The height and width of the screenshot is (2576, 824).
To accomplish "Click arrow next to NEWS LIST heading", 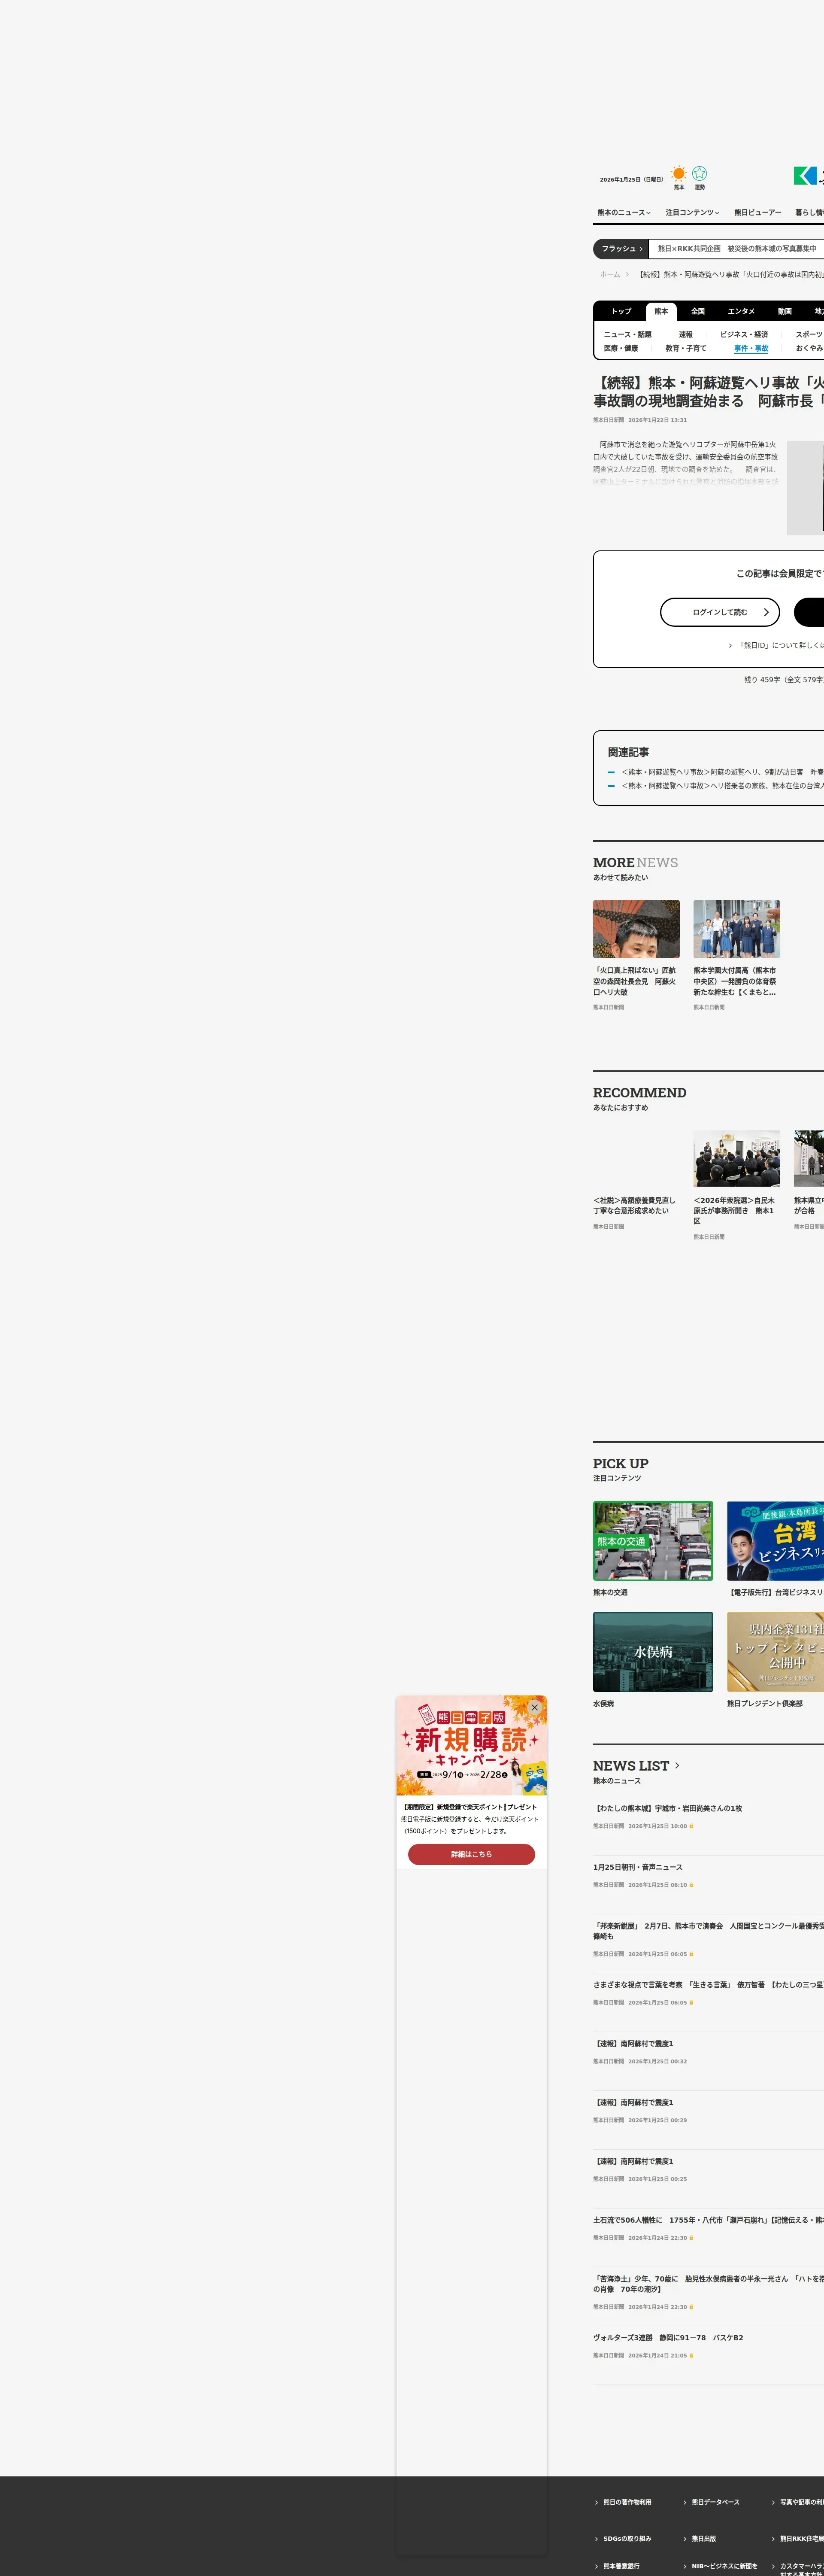I will pyautogui.click(x=677, y=1765).
